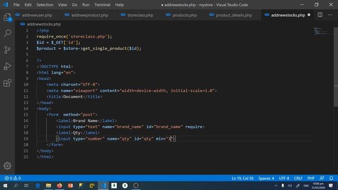
Task: Click 'Brand Name' label text on line 16
Action: tap(85, 121)
